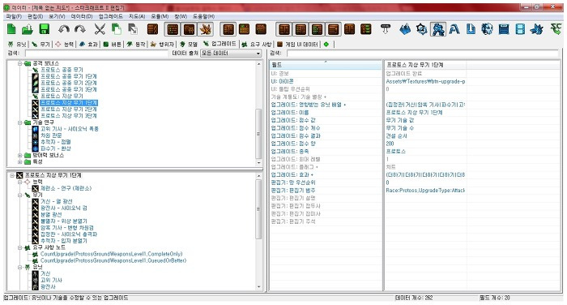Toggle the second pressed brown view button

[x=189, y=29]
